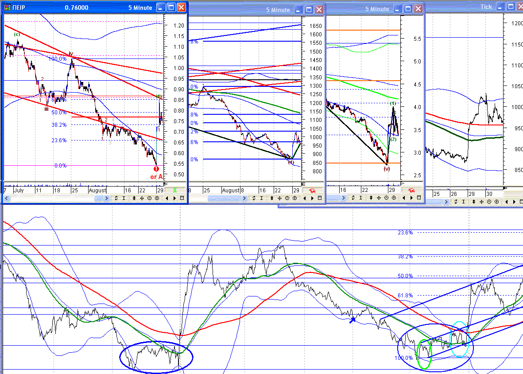This screenshot has height=374, width=523.
Task: Click the '5 Minute' label in the NEIP title bar
Action: tap(140, 8)
